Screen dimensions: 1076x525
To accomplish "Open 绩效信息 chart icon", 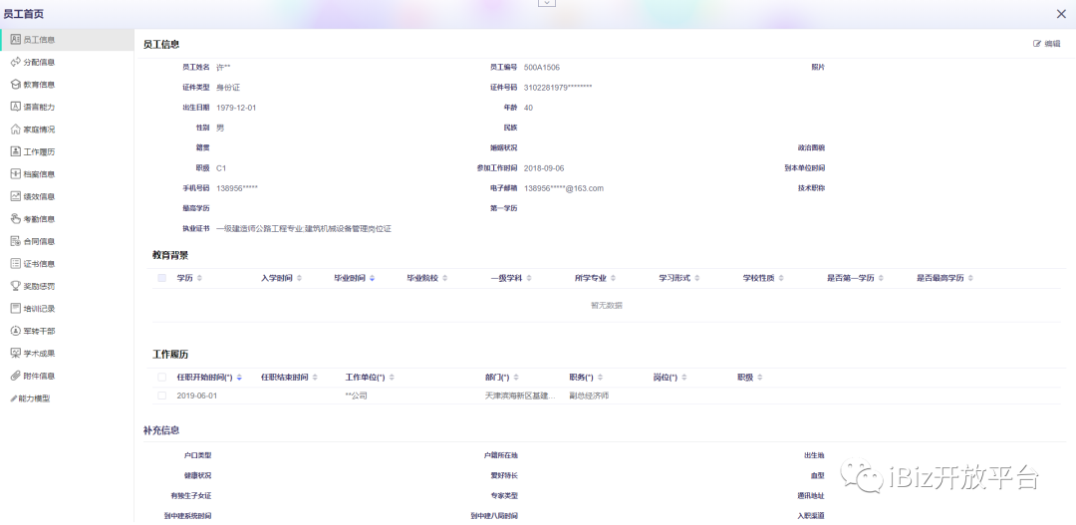I will coord(16,196).
